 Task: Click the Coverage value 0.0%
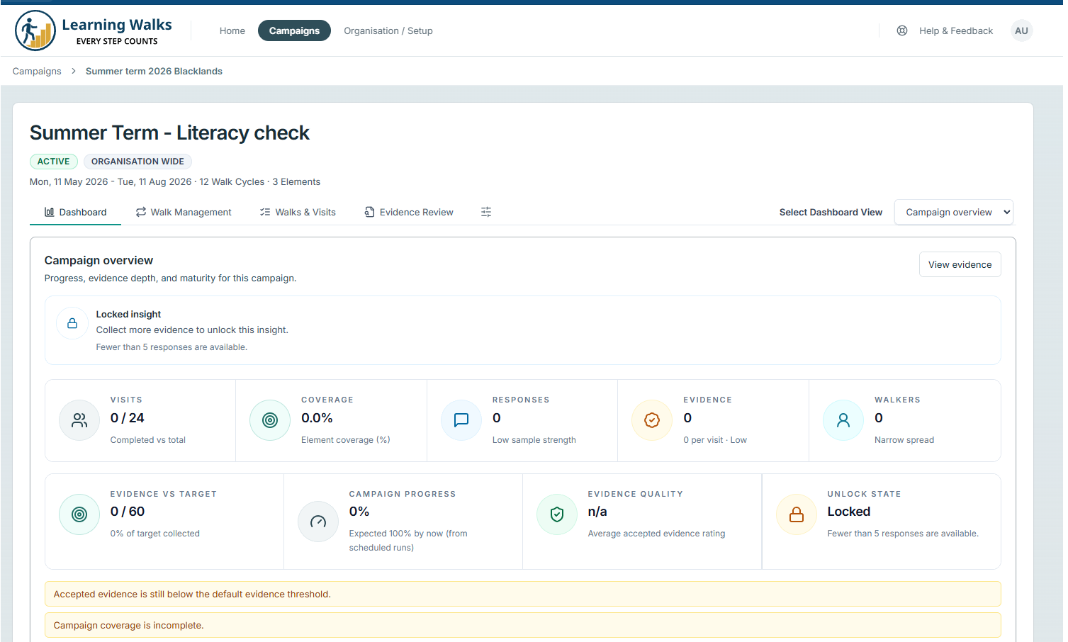click(x=317, y=418)
